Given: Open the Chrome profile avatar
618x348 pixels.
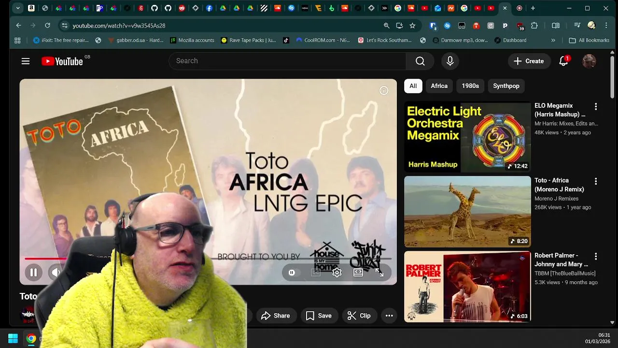Looking at the screenshot, I should 591,25.
